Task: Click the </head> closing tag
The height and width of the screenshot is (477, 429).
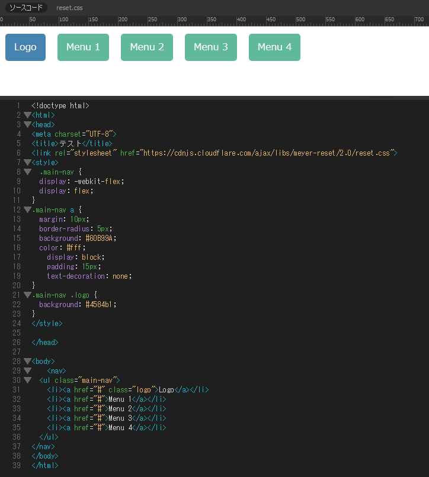Action: [x=45, y=342]
